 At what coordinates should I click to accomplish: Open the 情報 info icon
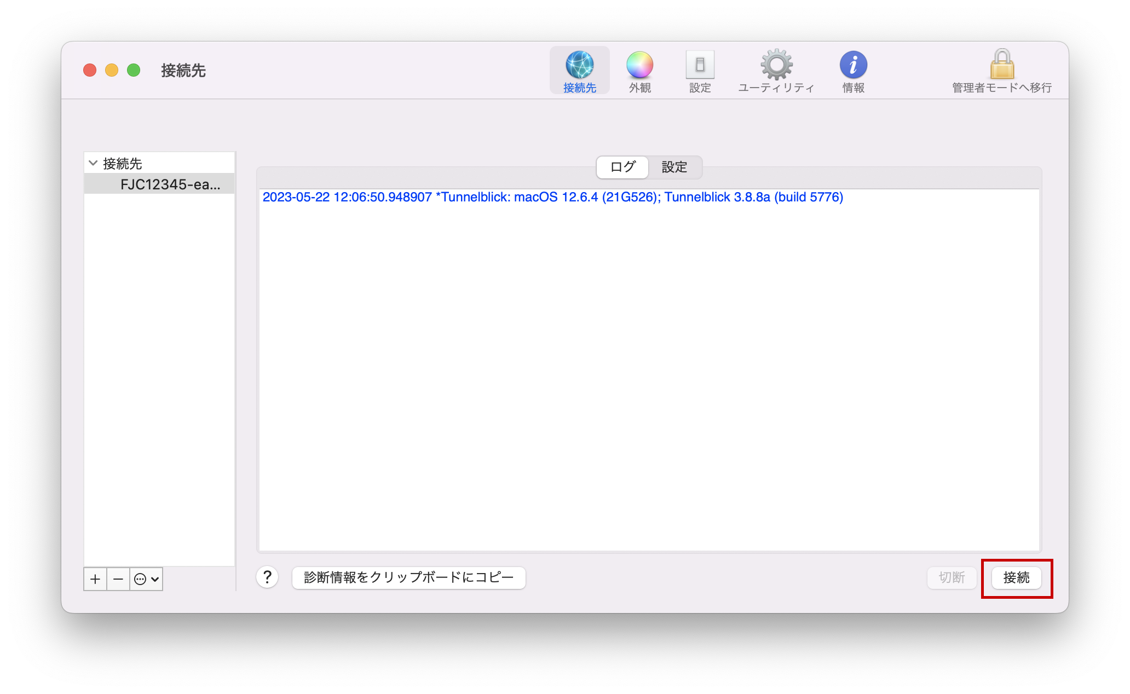click(853, 66)
